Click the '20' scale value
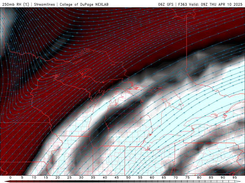 tap(58, 178)
